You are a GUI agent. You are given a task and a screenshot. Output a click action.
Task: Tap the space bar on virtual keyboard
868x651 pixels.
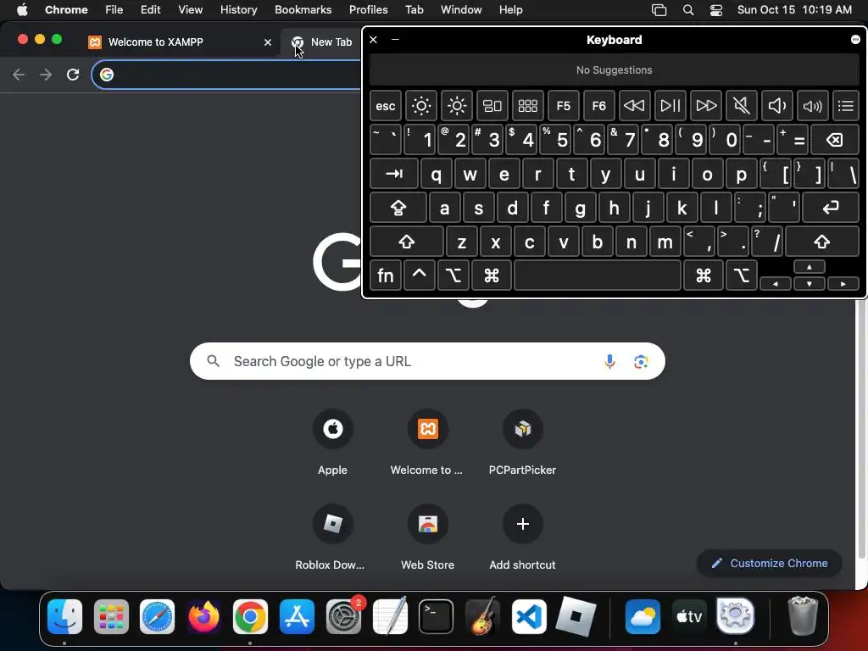coord(598,275)
